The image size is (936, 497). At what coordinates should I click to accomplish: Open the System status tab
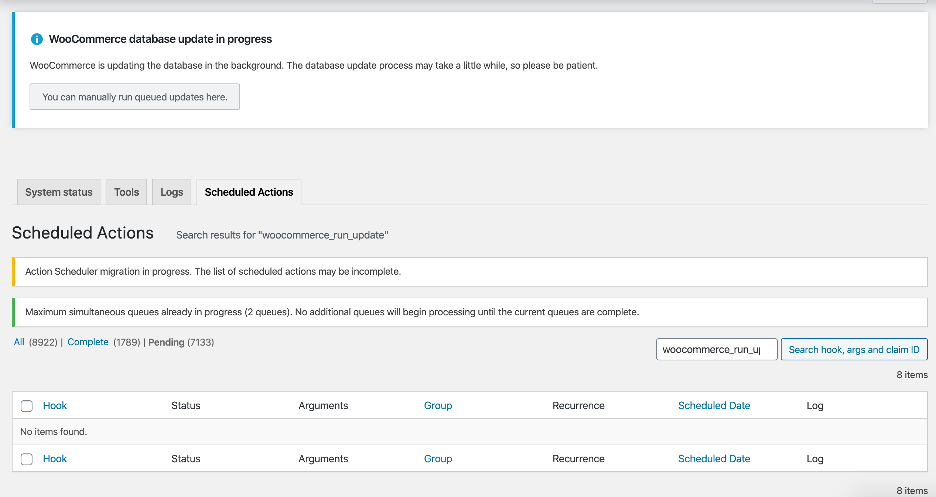pos(59,192)
